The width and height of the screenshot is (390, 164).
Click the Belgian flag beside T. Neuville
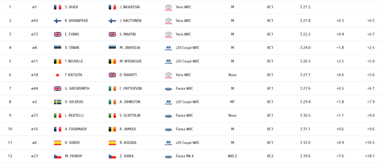(x=58, y=61)
